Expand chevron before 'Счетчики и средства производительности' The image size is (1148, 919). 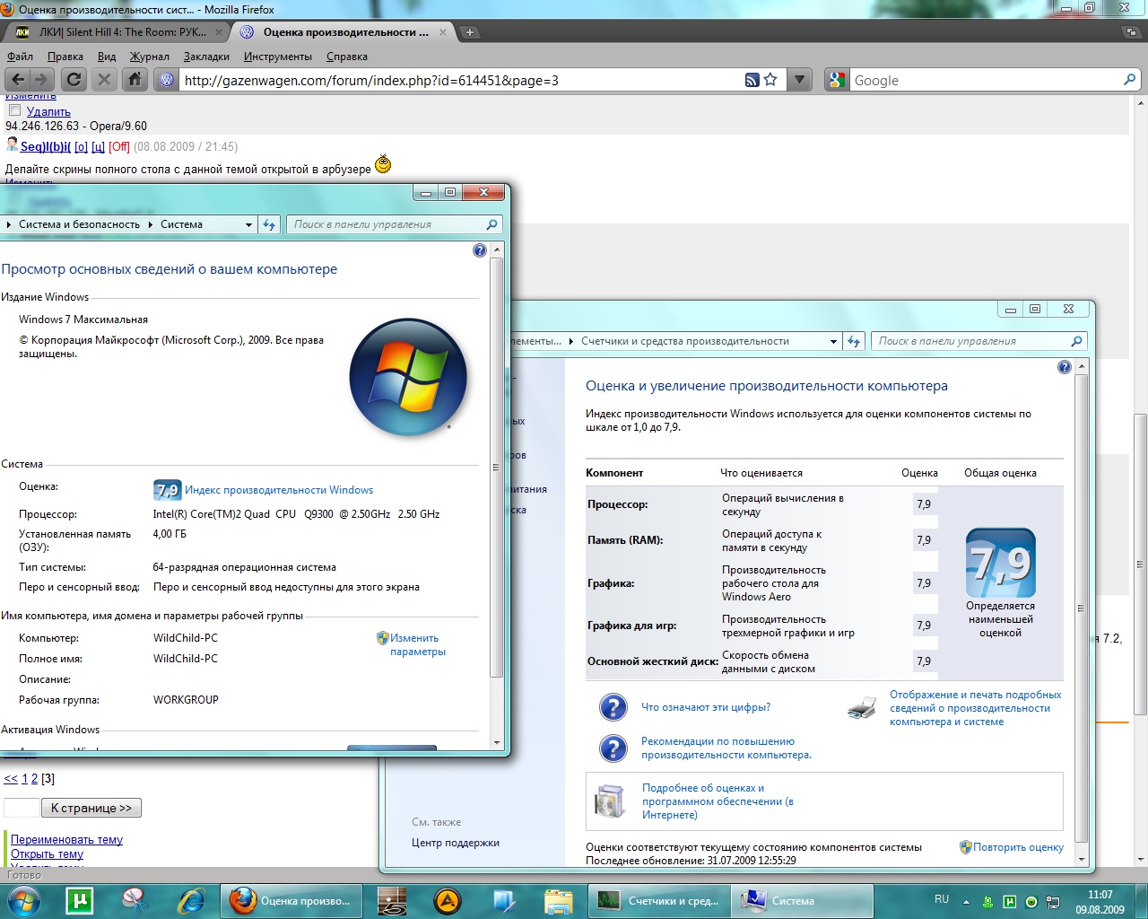click(571, 342)
